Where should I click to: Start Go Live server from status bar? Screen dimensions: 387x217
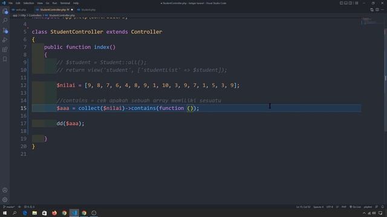tap(355, 207)
